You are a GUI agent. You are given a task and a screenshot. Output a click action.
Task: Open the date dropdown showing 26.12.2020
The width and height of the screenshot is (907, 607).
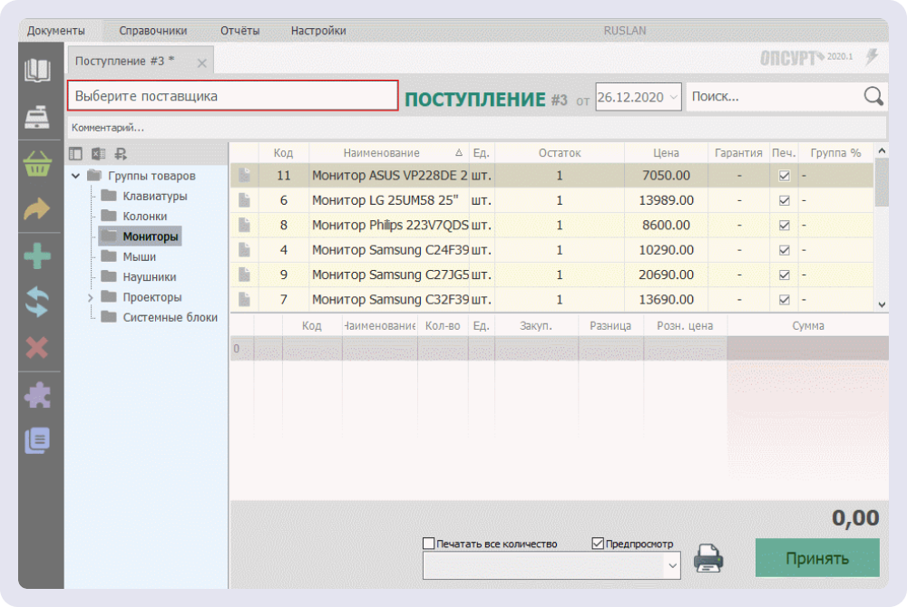(674, 97)
